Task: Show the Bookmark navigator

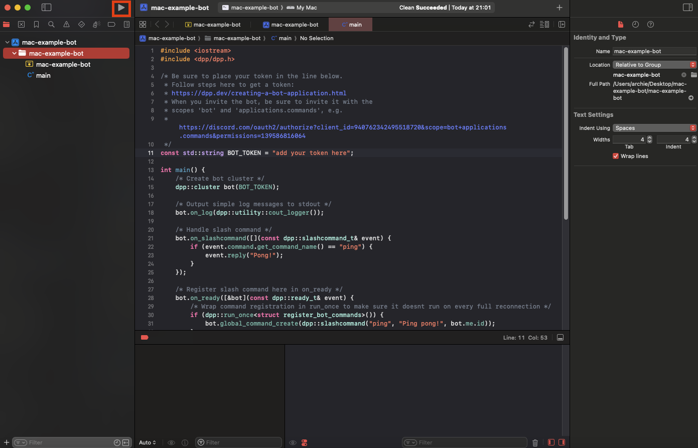Action: coord(36,24)
